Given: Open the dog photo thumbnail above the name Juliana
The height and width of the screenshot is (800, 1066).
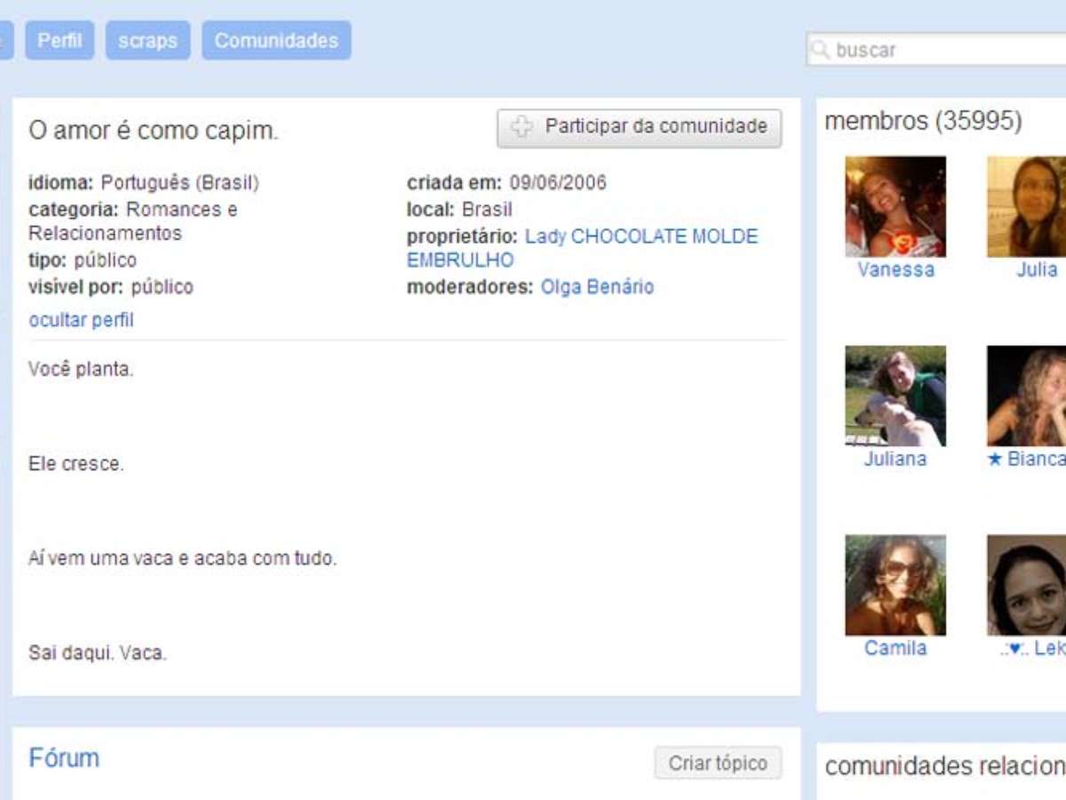Looking at the screenshot, I should click(895, 396).
